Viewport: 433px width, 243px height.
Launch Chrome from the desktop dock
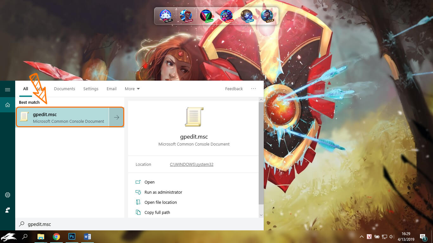click(x=206, y=16)
